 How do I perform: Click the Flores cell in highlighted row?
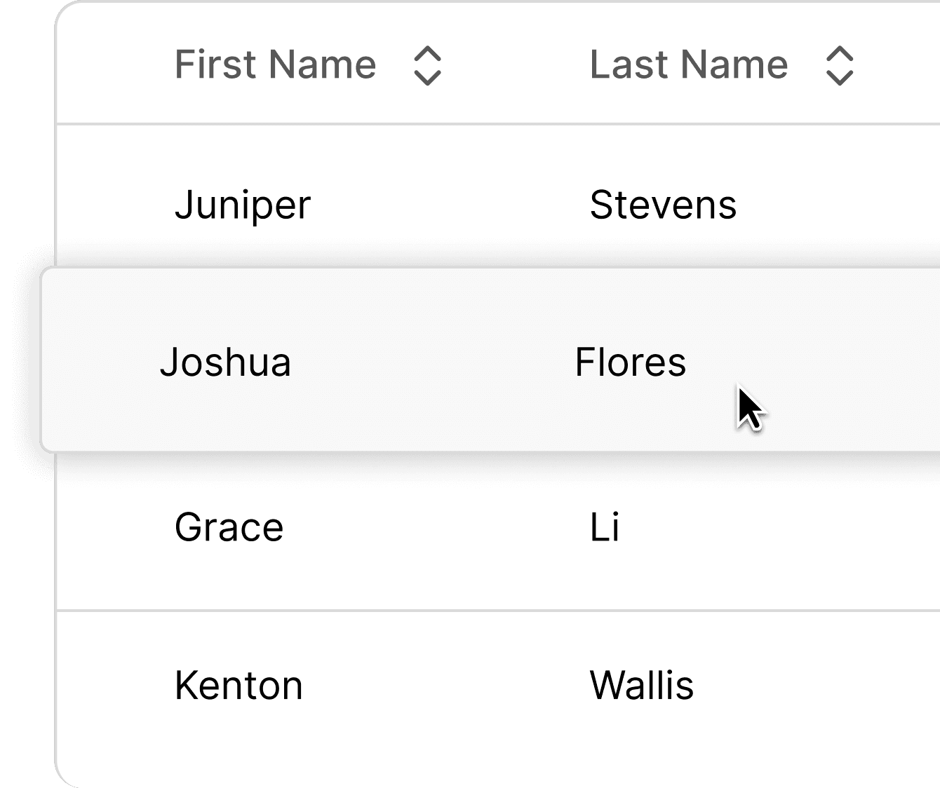[630, 362]
